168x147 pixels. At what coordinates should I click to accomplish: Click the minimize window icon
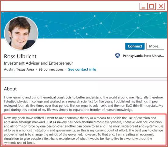coord(143,6)
